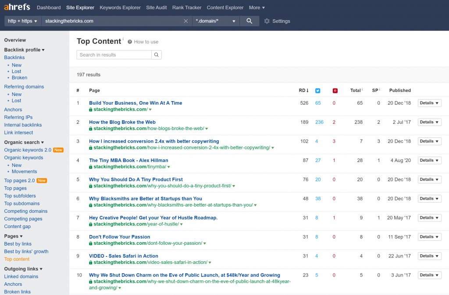Sort by Pinterest icon column

click(x=335, y=91)
